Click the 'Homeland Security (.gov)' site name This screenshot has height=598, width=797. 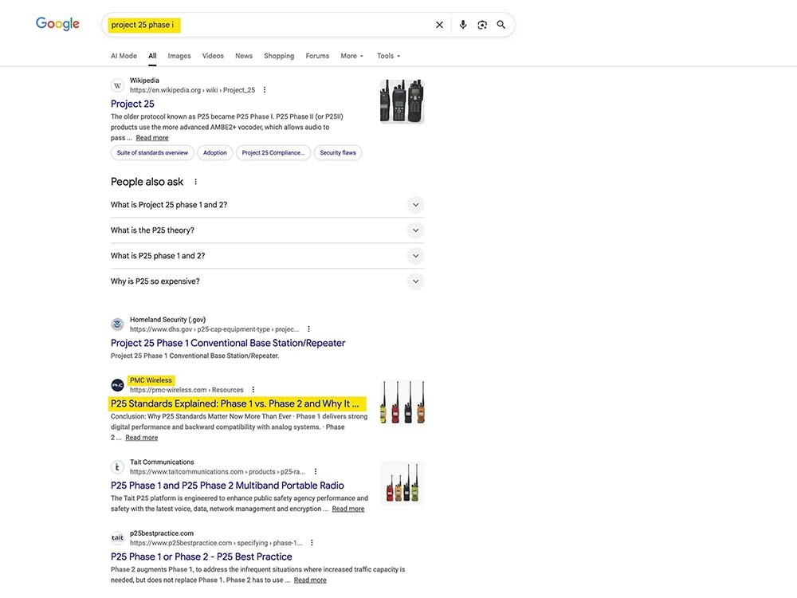(167, 320)
